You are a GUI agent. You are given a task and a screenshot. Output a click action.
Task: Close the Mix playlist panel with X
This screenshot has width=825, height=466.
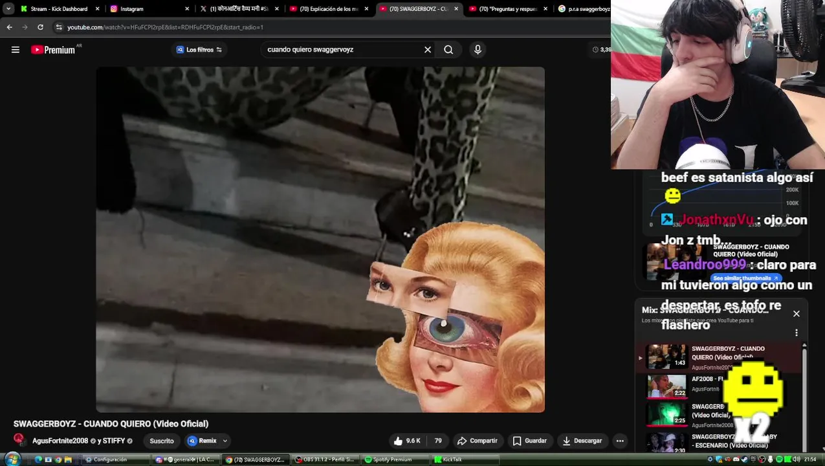pyautogui.click(x=797, y=314)
